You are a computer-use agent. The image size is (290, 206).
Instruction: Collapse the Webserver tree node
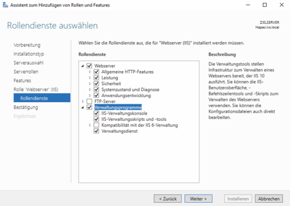point(83,66)
